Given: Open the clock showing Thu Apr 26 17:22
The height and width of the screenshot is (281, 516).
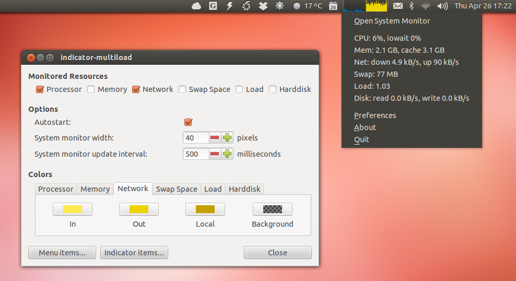Looking at the screenshot, I should tap(483, 6).
